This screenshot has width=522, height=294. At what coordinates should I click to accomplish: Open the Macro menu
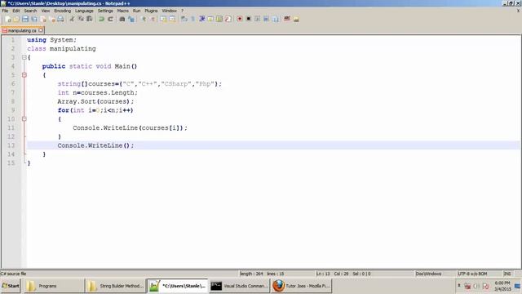pos(123,11)
